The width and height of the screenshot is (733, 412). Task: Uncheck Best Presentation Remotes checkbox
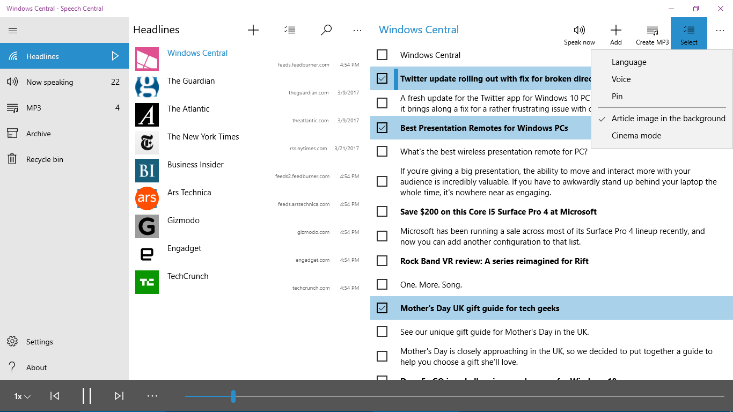point(382,128)
